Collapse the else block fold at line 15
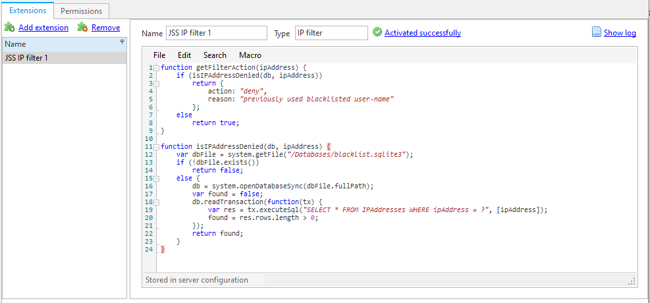Viewport: 650px width, 303px height. (157, 178)
